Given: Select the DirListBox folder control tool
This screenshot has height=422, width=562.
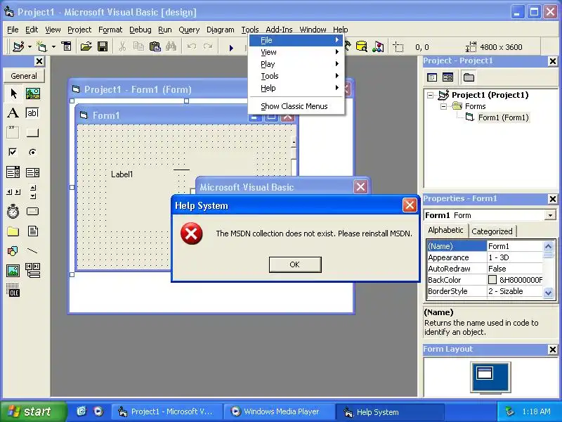Looking at the screenshot, I should click(13, 231).
